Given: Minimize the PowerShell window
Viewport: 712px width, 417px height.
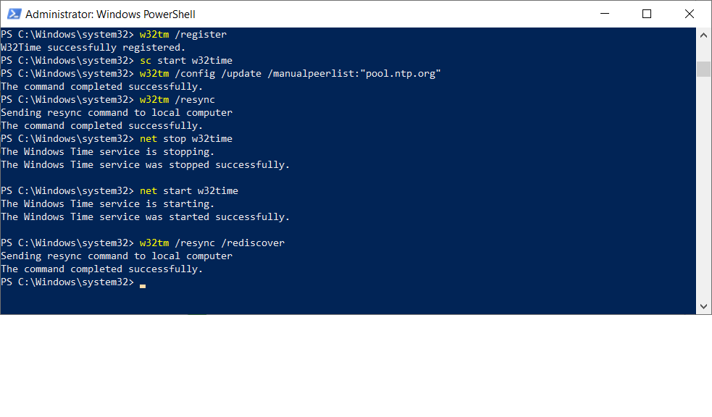Looking at the screenshot, I should pyautogui.click(x=604, y=14).
